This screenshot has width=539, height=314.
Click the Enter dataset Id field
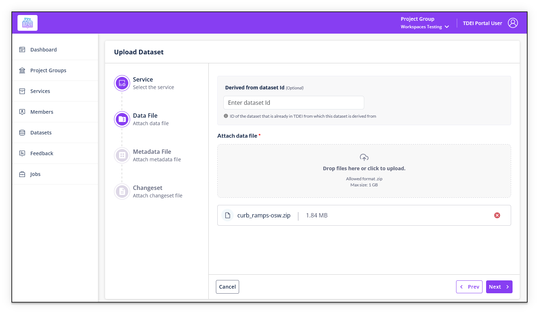293,103
